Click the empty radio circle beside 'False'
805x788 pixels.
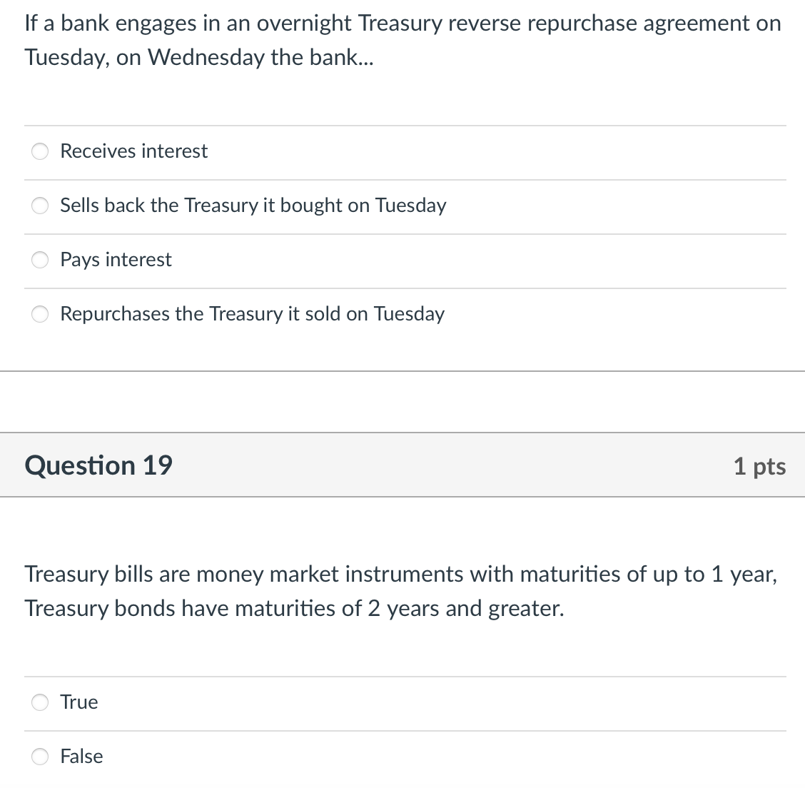click(x=40, y=757)
